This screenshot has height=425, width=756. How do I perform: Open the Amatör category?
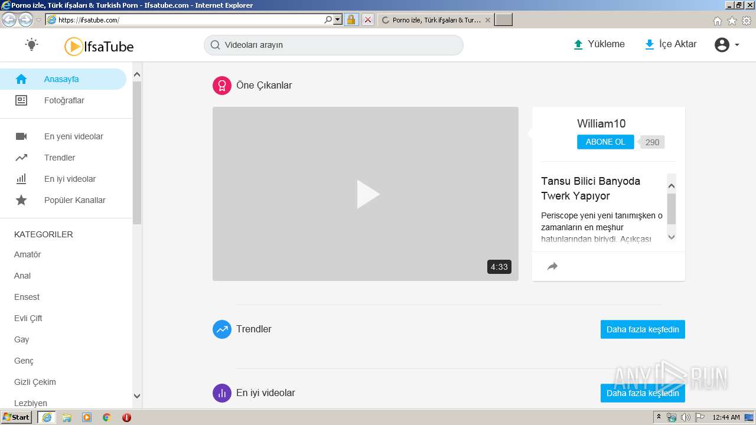click(28, 254)
